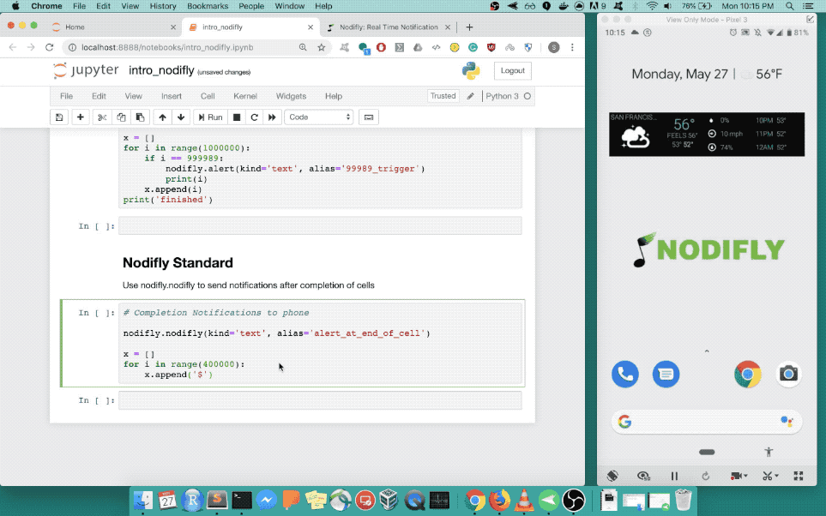Open the video camera record dropdown in mirror toolbar
The image size is (826, 516).
[739, 476]
